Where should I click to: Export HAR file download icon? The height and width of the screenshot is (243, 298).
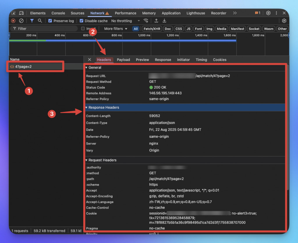point(164,21)
